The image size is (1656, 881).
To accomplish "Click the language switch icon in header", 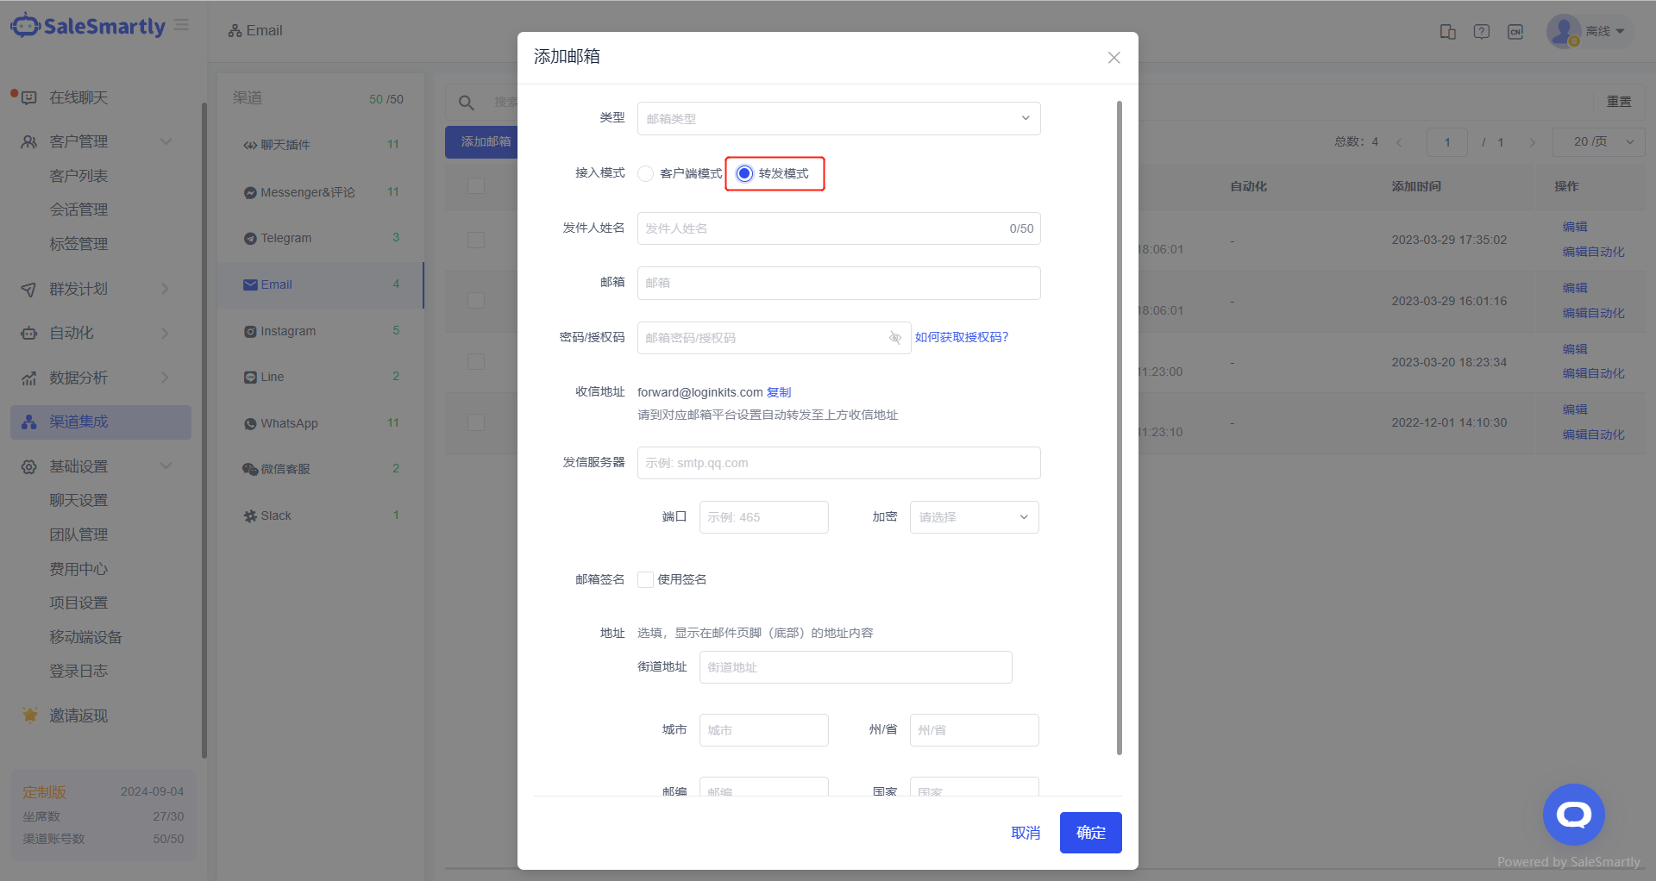I will click(1515, 32).
